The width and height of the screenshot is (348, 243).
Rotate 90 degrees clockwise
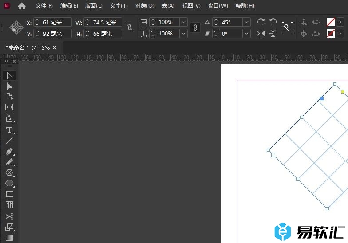(261, 22)
